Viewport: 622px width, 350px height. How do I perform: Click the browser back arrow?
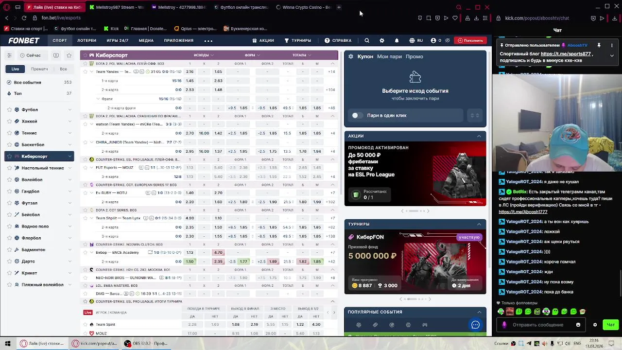click(x=6, y=18)
